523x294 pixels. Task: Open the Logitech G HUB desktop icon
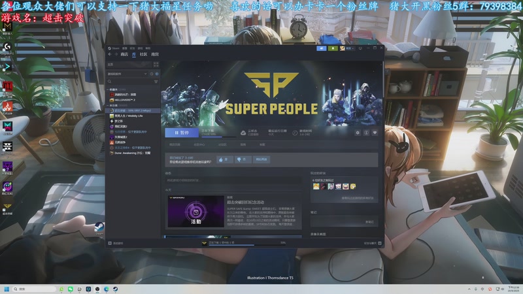pyautogui.click(x=7, y=48)
